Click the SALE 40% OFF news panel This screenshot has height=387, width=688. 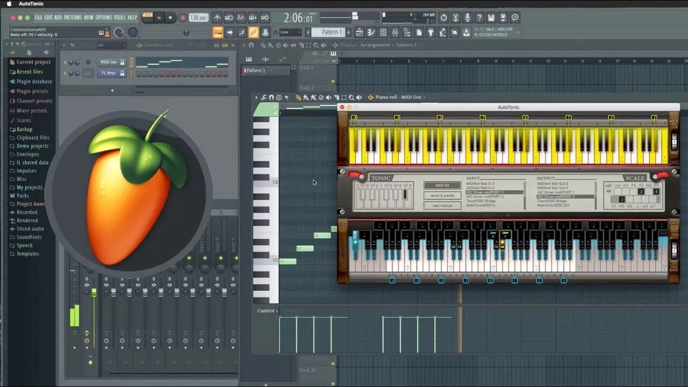pos(497,32)
